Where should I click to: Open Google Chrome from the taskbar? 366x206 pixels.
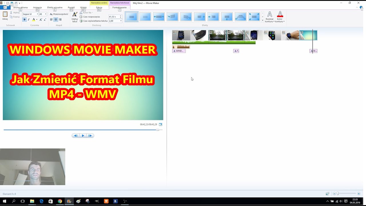[x=60, y=201]
